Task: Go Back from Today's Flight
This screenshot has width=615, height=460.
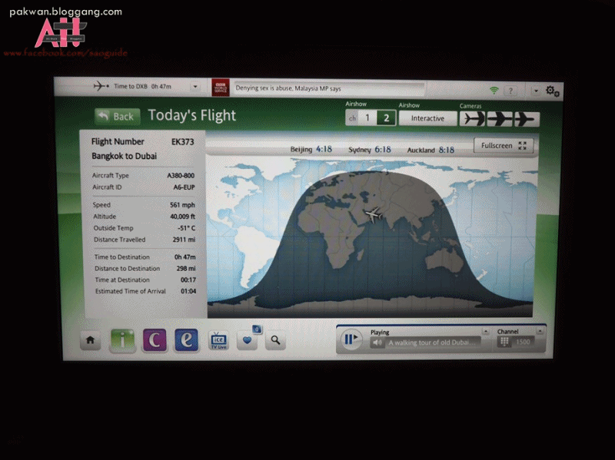Action: (117, 117)
